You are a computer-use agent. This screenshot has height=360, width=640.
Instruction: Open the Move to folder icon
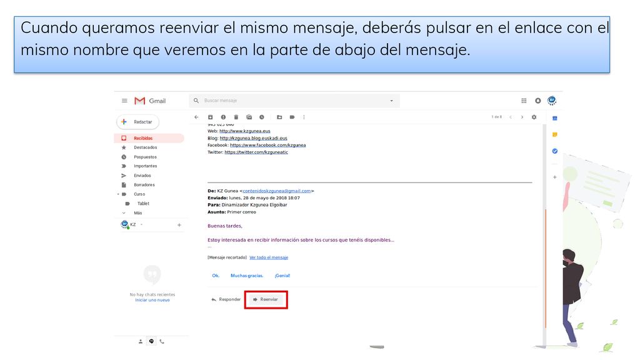(279, 117)
